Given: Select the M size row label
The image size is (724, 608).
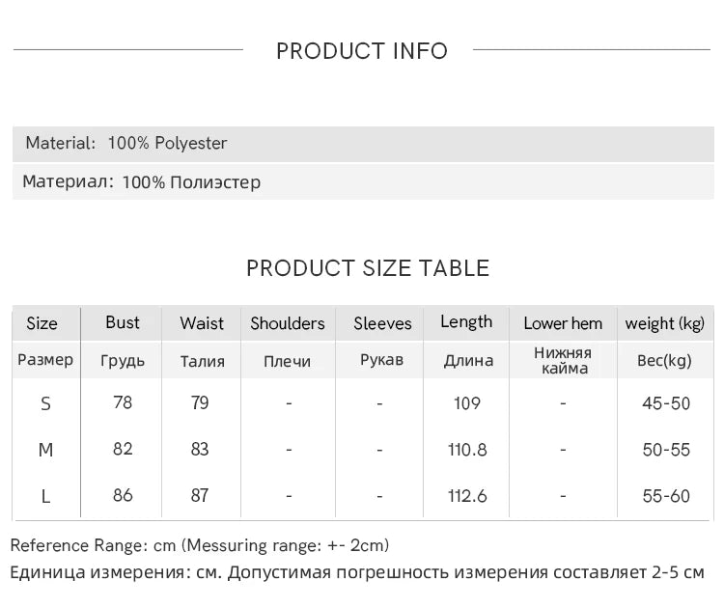Looking at the screenshot, I should coord(45,450).
